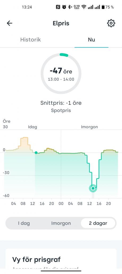Tap the Spotpris label
The image size is (122, 274).
click(61, 111)
